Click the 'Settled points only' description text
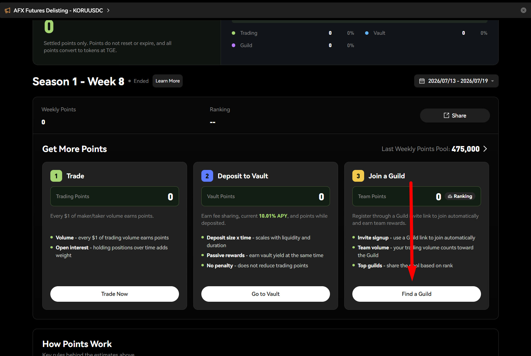Screen dimensions: 531x356 [108, 47]
